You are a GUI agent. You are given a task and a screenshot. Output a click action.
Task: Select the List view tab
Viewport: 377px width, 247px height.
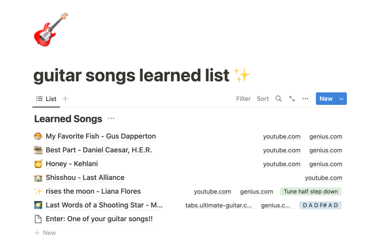click(x=46, y=99)
